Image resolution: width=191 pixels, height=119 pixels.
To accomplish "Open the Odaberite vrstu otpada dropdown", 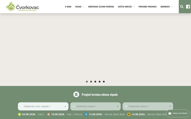I will click(43, 106).
